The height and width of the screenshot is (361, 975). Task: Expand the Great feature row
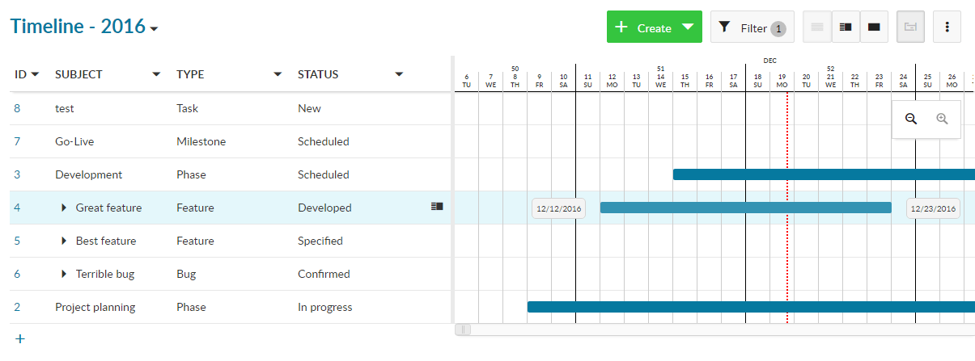coord(64,208)
